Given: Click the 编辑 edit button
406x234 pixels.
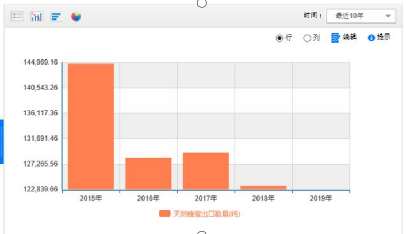Looking at the screenshot, I should pos(344,37).
